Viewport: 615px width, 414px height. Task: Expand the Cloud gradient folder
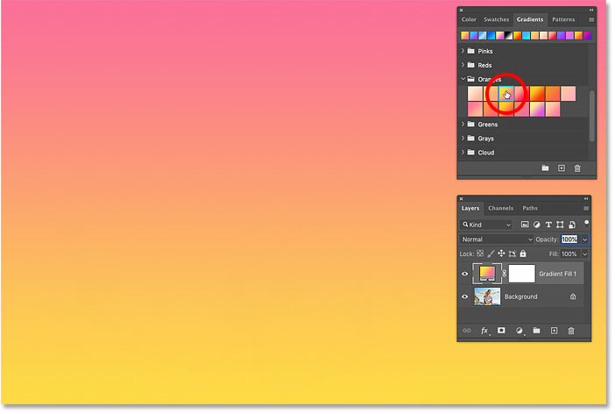[463, 152]
